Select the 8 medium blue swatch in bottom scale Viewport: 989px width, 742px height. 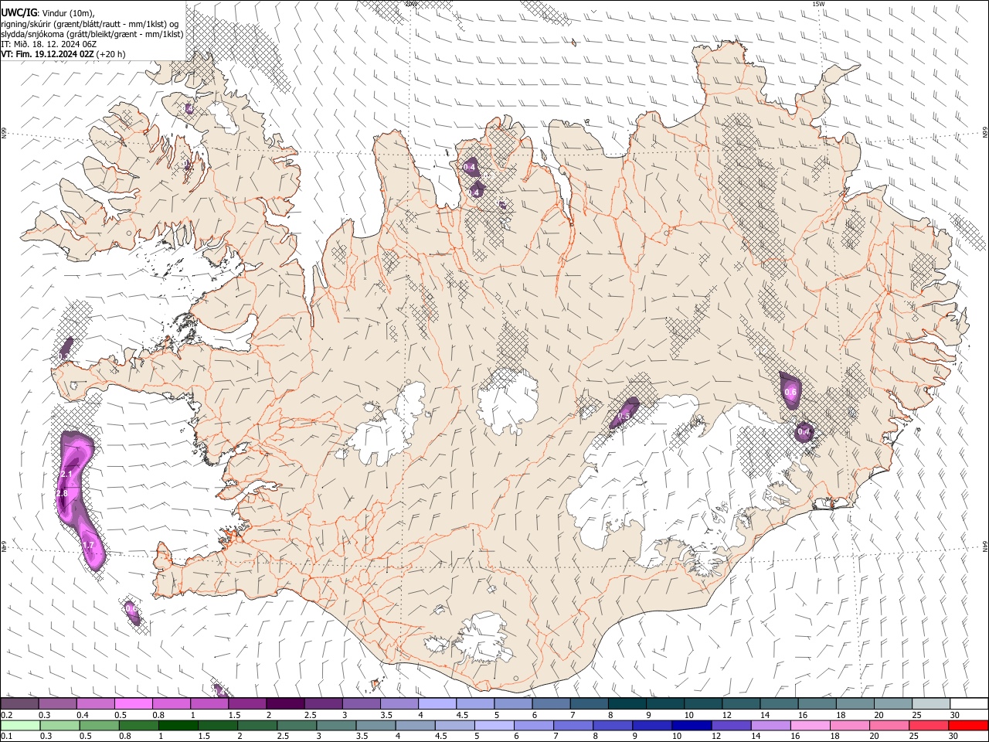point(612,725)
